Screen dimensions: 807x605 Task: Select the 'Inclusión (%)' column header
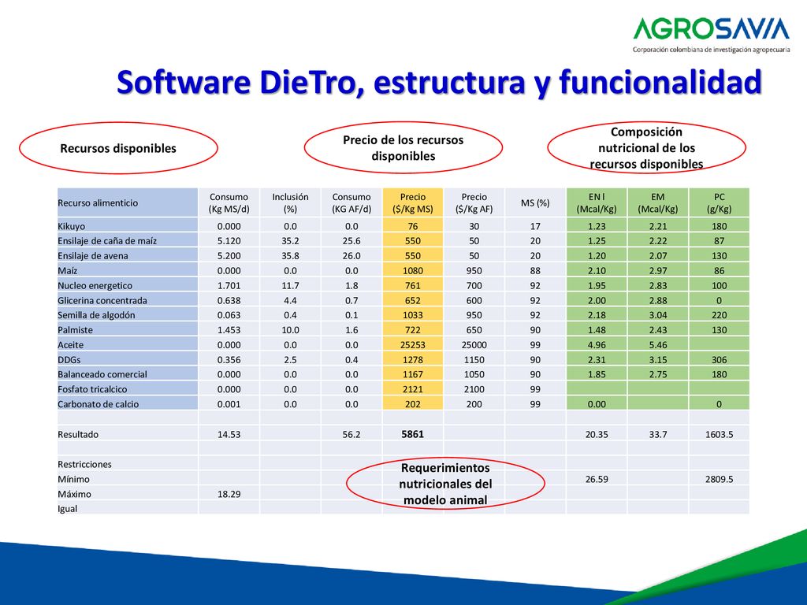290,202
